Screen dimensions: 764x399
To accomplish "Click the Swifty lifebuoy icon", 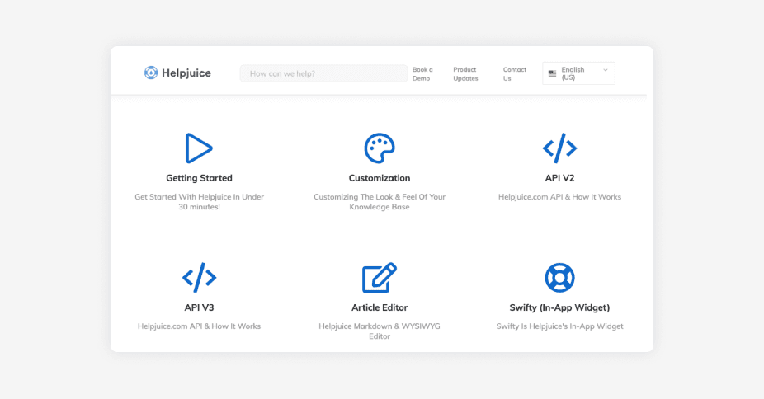I will coord(560,277).
